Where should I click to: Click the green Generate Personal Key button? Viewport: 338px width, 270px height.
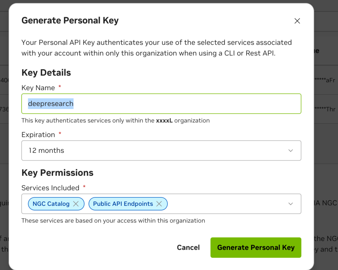256,247
